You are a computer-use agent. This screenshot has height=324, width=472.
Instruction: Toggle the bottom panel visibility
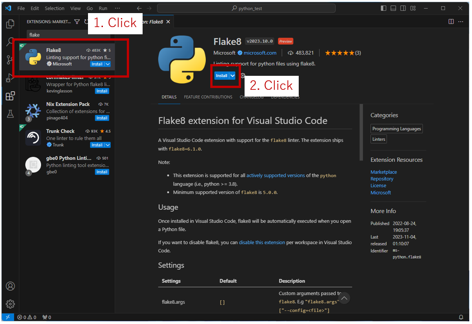(393, 8)
